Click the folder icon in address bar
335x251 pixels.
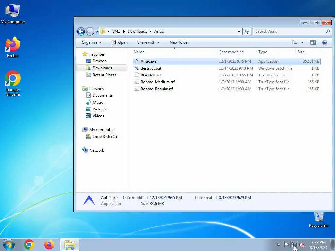click(x=103, y=31)
